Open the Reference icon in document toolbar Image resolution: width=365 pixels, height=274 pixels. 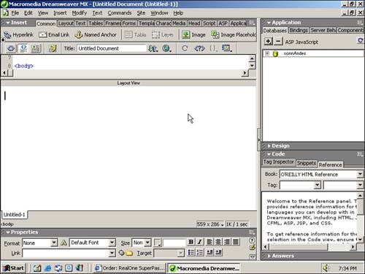199,48
